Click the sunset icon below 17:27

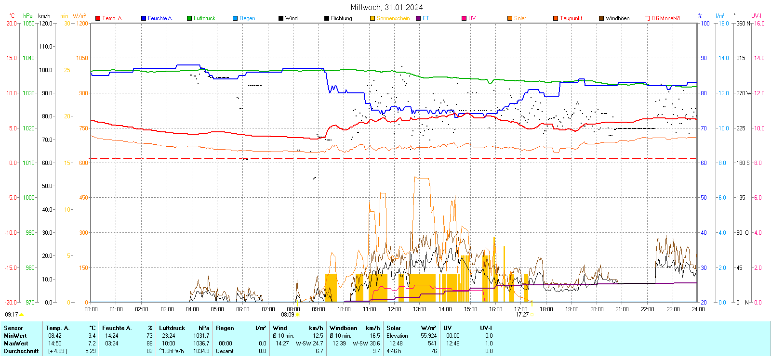[x=532, y=315]
